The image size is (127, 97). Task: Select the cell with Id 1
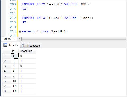(15, 56)
